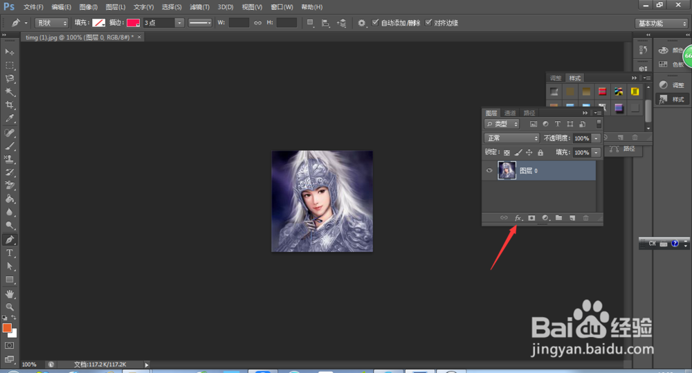Select the Rectangular Marquee tool
This screenshot has width=692, height=373.
(9, 65)
